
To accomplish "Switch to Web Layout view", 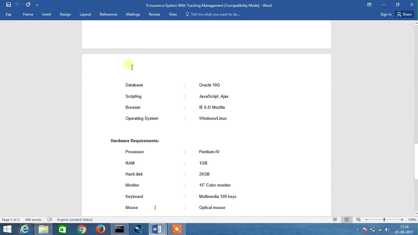I will 358,220.
